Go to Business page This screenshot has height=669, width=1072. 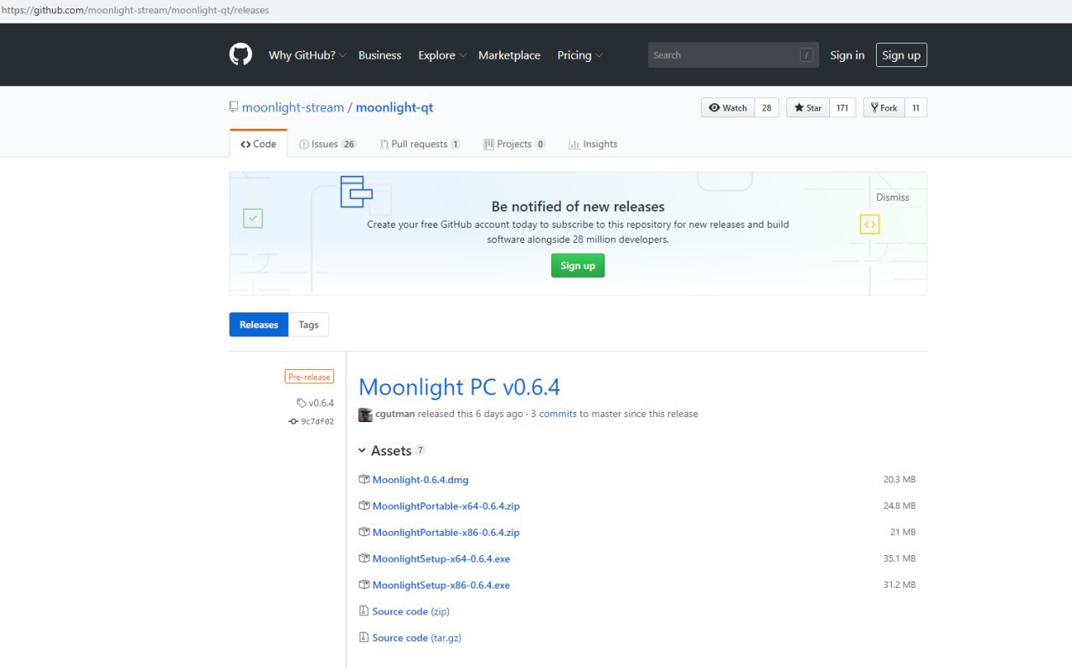pos(379,55)
